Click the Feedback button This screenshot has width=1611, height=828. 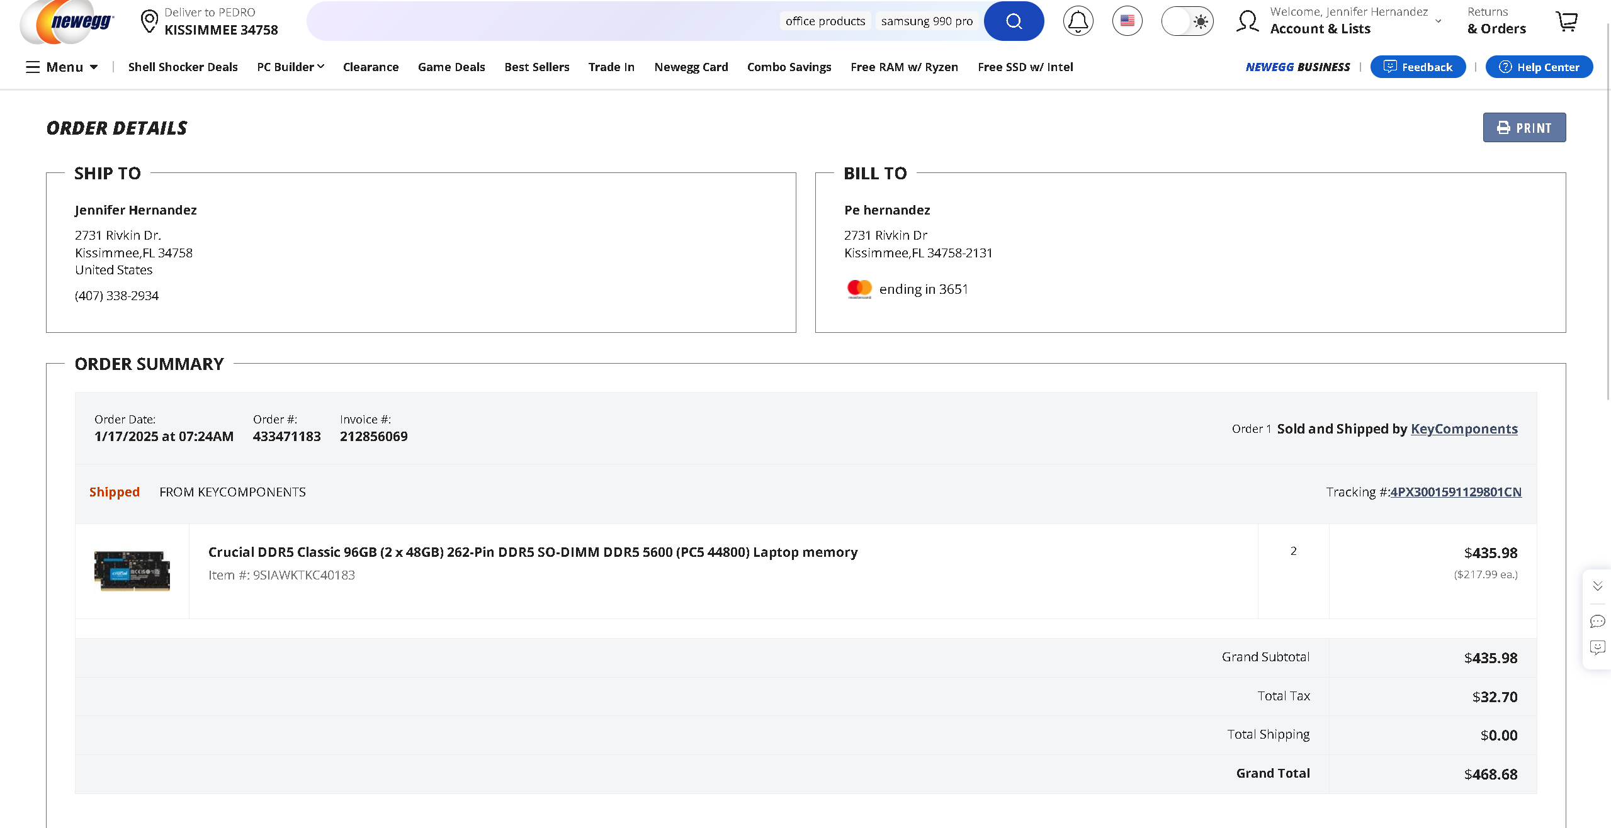click(1418, 67)
